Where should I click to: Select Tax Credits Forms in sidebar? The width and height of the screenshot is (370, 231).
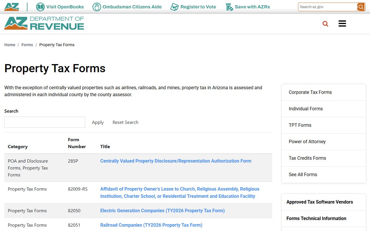(x=324, y=158)
